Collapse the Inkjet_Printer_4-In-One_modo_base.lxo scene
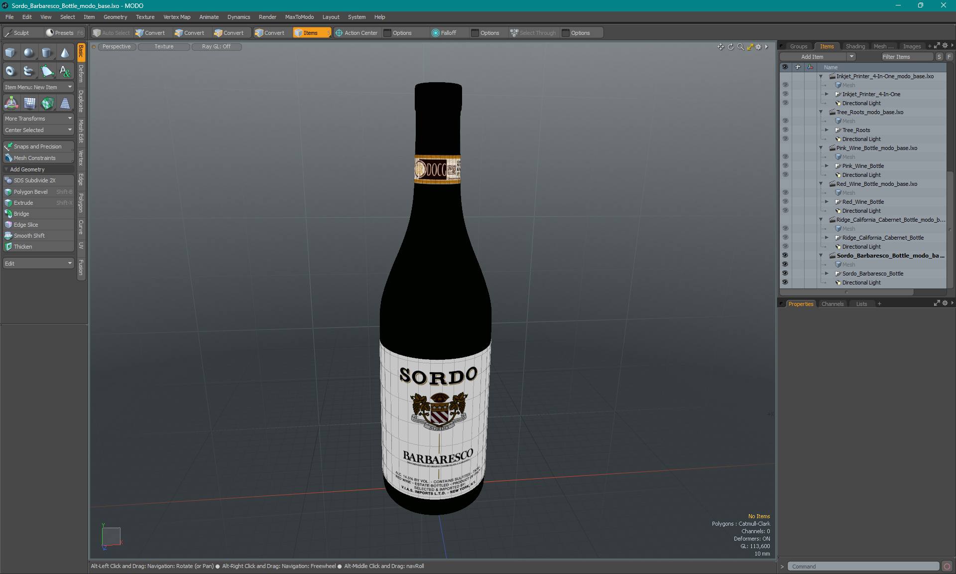Image resolution: width=956 pixels, height=574 pixels. tap(821, 76)
